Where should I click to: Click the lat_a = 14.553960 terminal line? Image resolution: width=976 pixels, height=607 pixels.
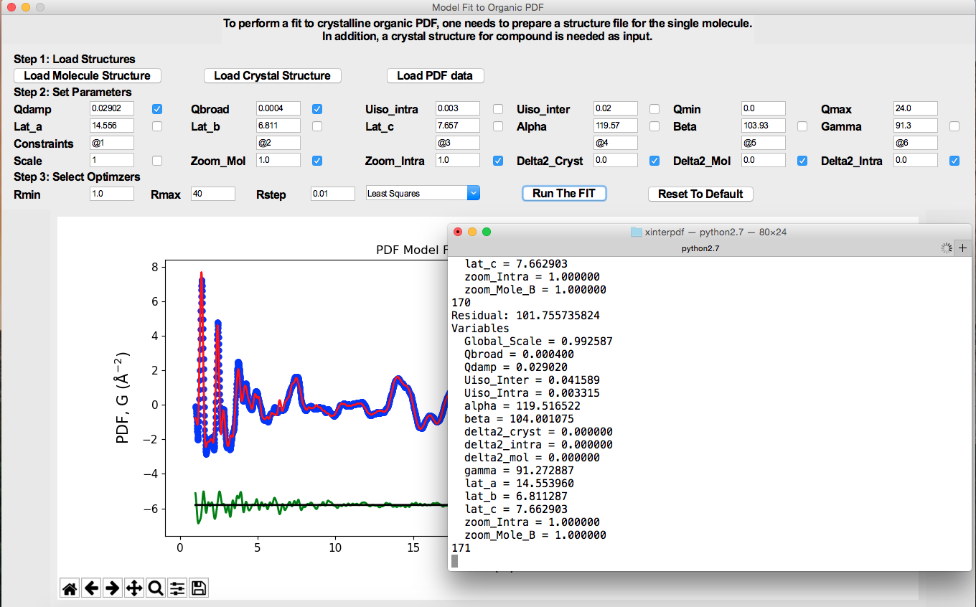(519, 484)
